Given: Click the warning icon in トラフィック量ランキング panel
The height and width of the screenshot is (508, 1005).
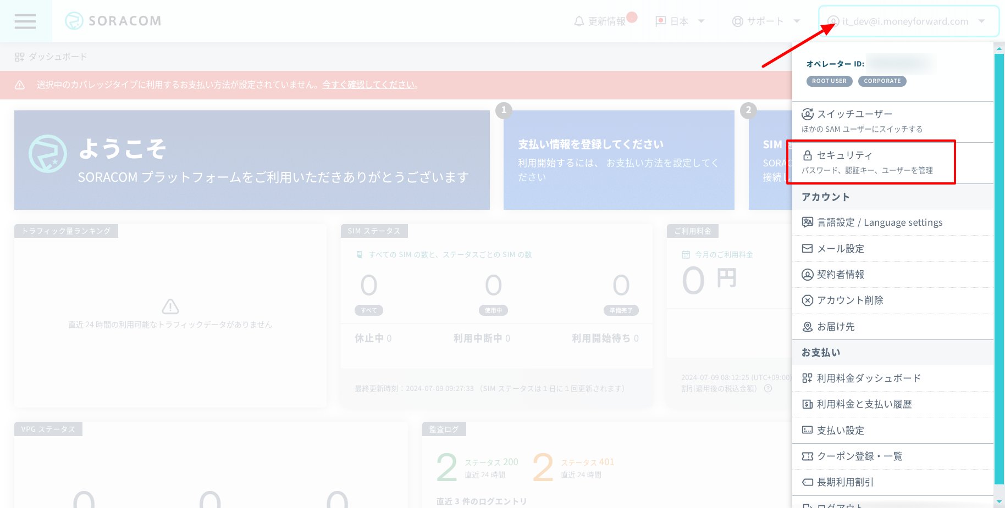Looking at the screenshot, I should pyautogui.click(x=170, y=306).
